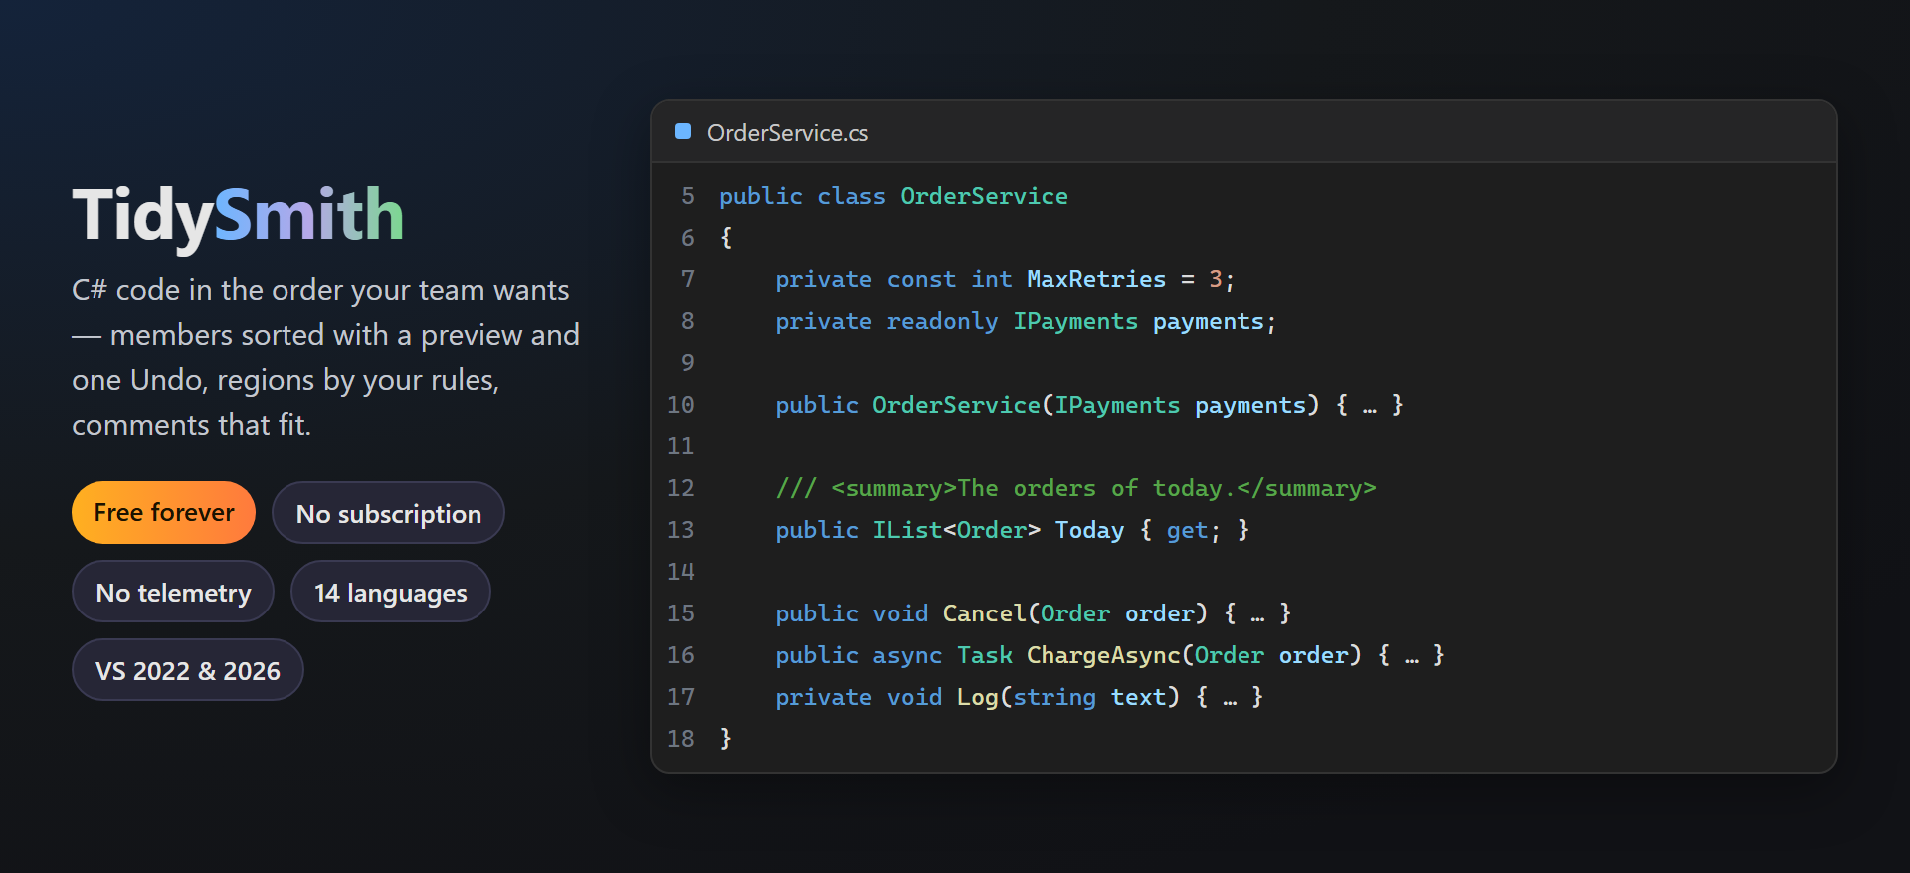Viewport: 1910px width, 873px height.
Task: Click the MaxRetries constant name
Action: (1096, 279)
